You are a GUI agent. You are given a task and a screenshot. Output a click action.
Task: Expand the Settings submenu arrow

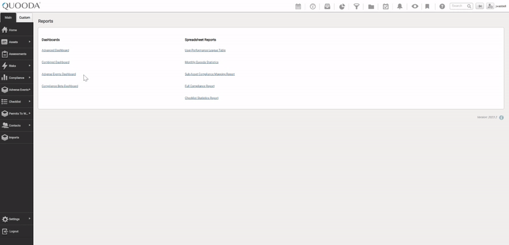point(29,219)
